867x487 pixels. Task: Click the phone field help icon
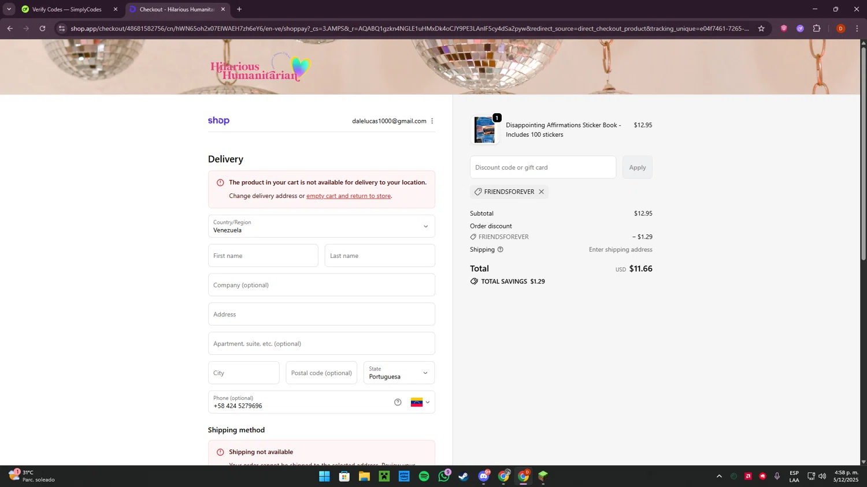coord(398,402)
